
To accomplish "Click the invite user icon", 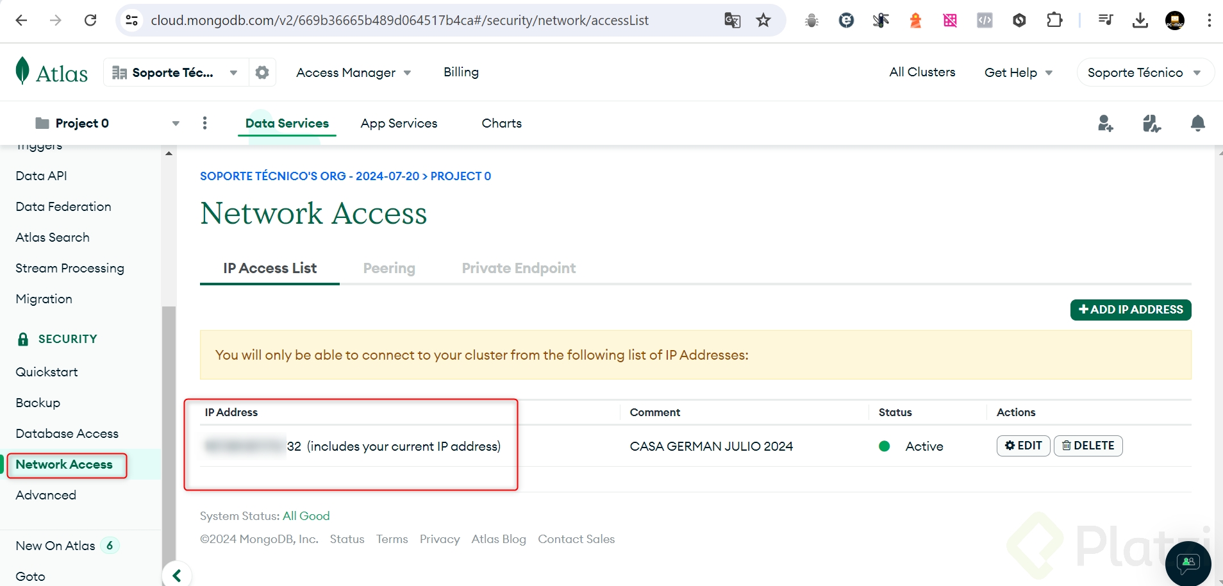I will (1105, 123).
